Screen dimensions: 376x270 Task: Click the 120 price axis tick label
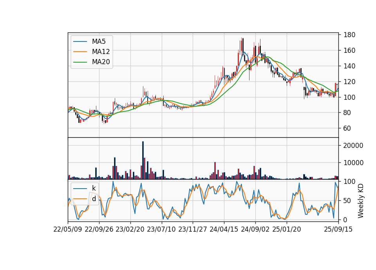tap(349, 82)
